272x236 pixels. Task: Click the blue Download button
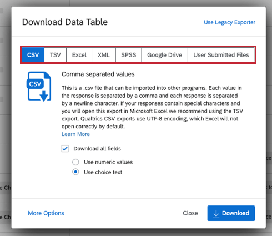point(231,213)
